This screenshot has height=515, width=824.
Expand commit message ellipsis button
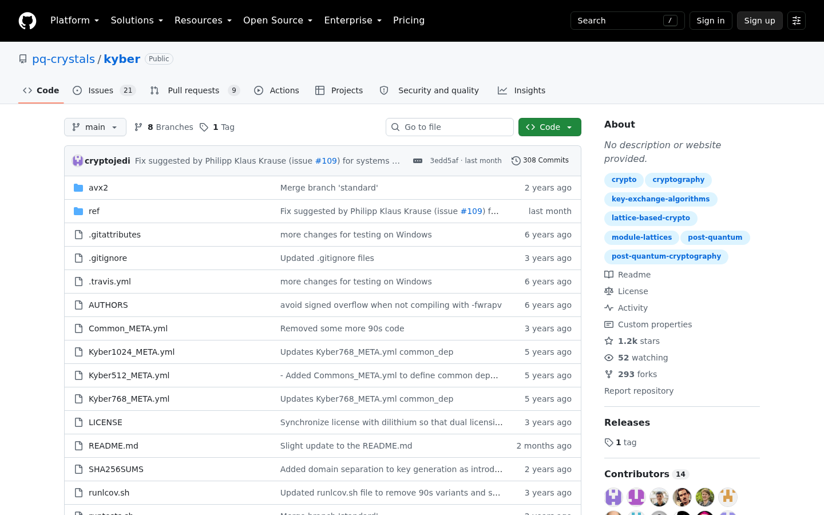418,161
